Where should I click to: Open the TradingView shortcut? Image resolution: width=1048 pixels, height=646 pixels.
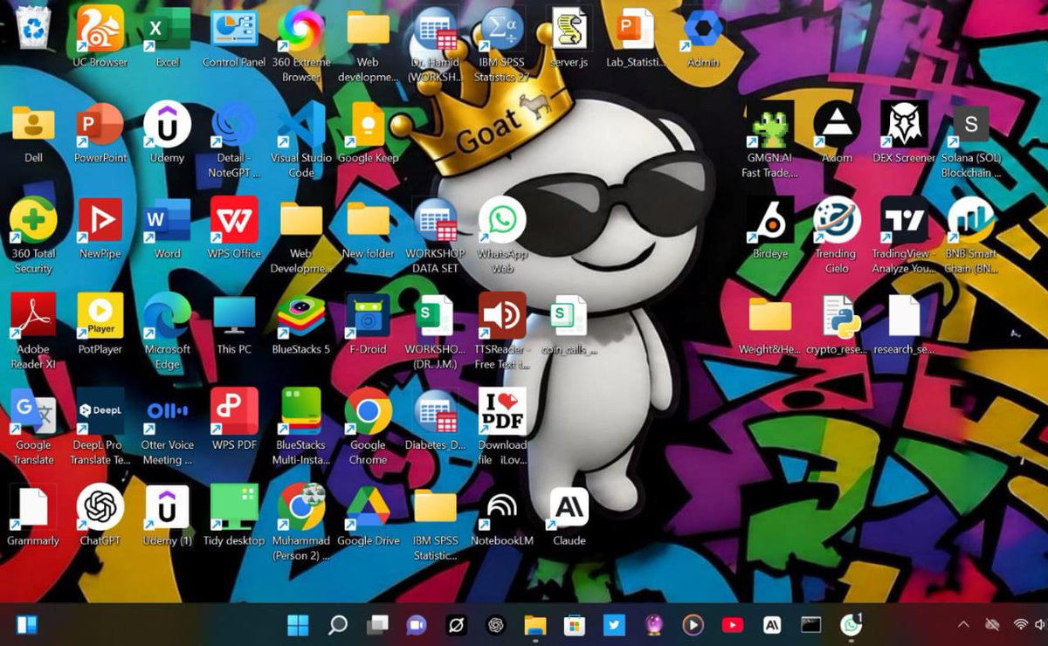pyautogui.click(x=904, y=220)
